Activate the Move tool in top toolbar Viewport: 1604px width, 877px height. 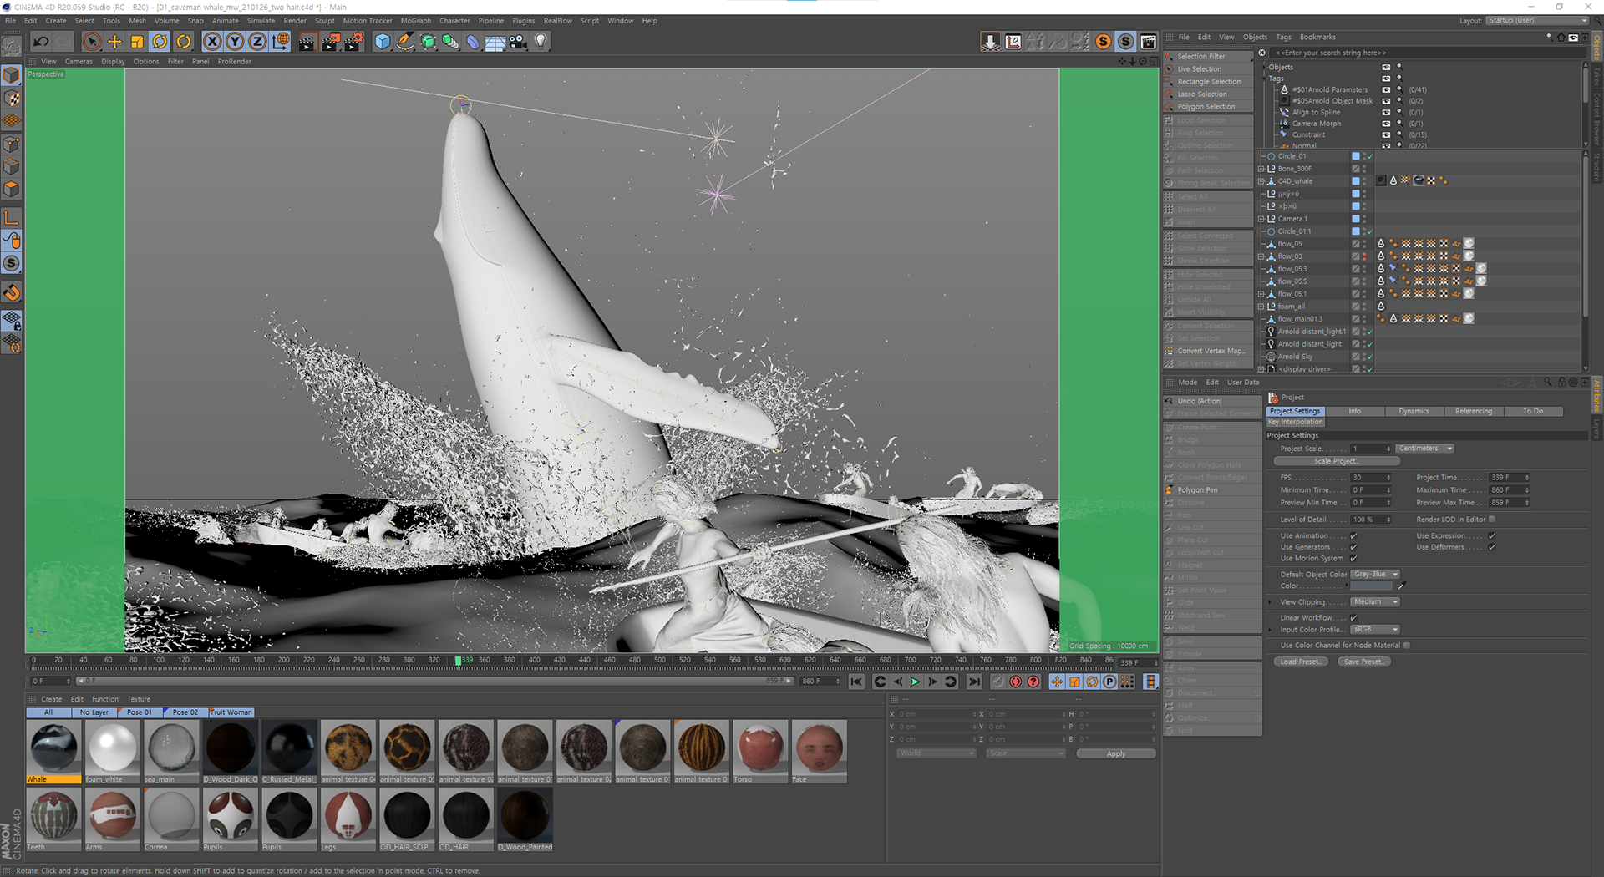point(114,42)
